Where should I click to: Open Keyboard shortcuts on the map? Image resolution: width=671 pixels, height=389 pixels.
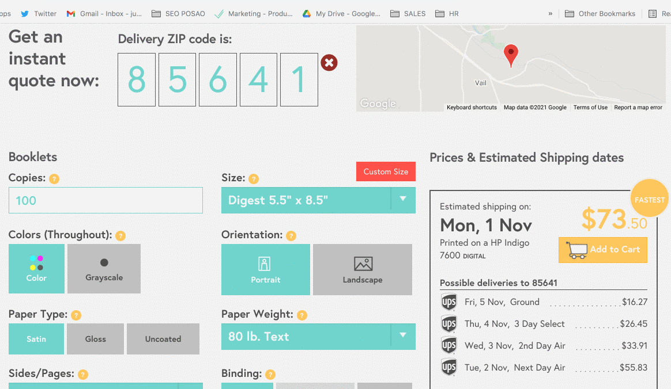click(472, 108)
